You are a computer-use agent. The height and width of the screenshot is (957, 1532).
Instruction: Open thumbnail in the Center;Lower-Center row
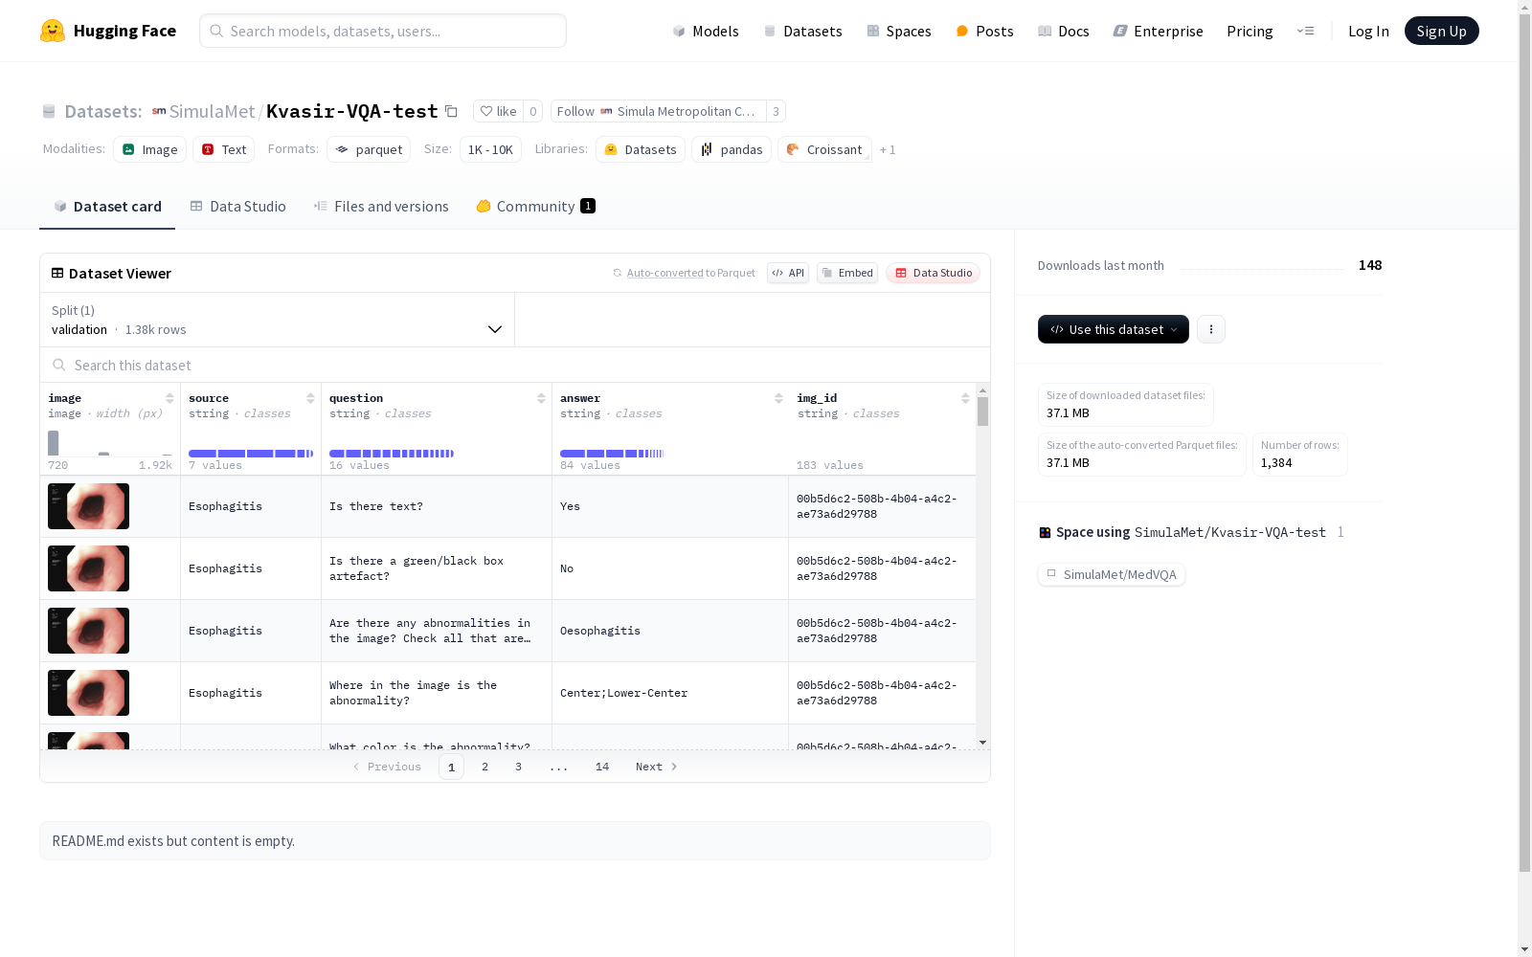coord(88,693)
